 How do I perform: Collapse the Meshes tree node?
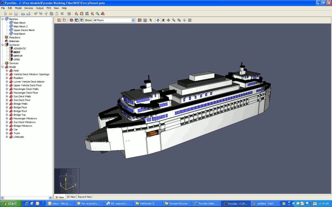[3, 19]
